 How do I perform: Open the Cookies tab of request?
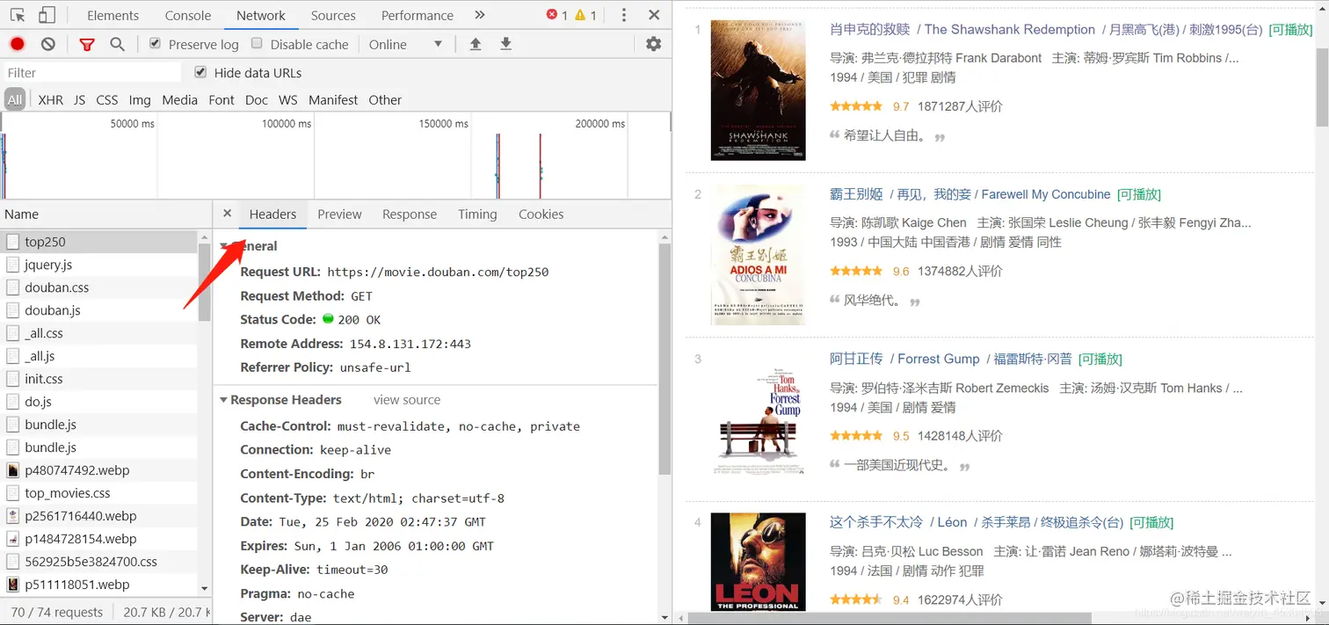pyautogui.click(x=541, y=214)
